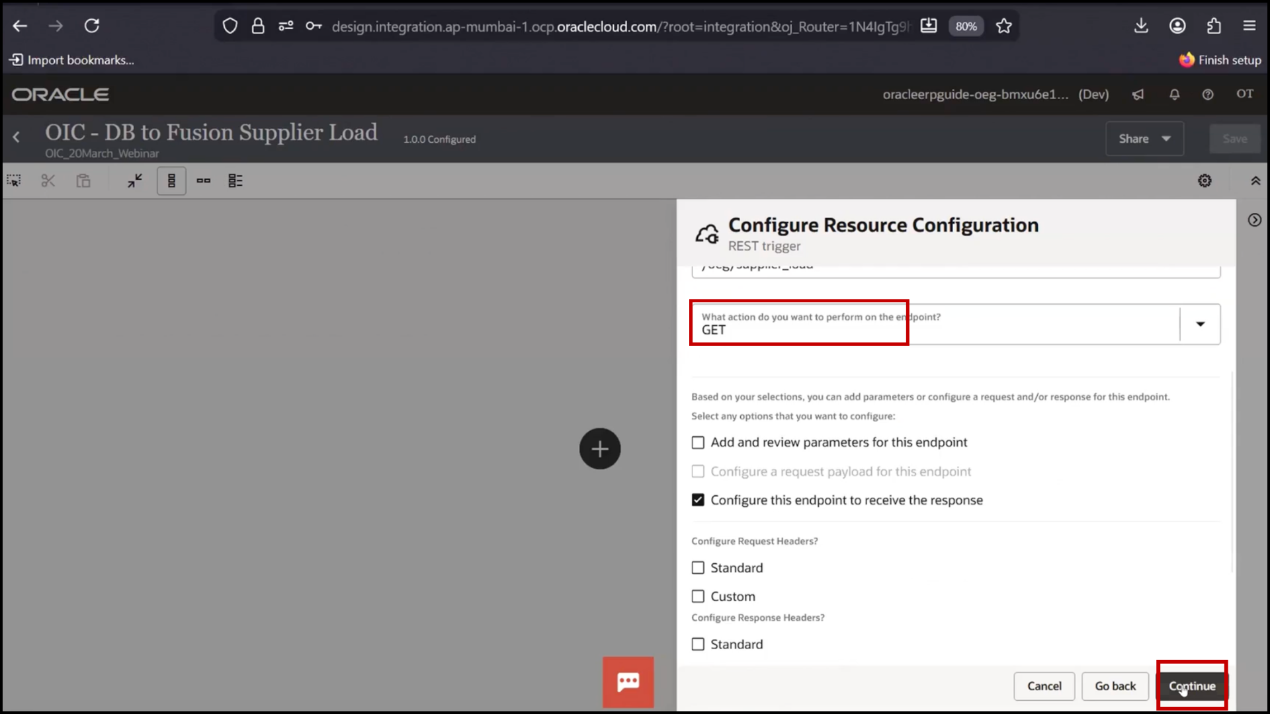The width and height of the screenshot is (1270, 714).
Task: Activate the select mode tool
Action: [x=14, y=180]
